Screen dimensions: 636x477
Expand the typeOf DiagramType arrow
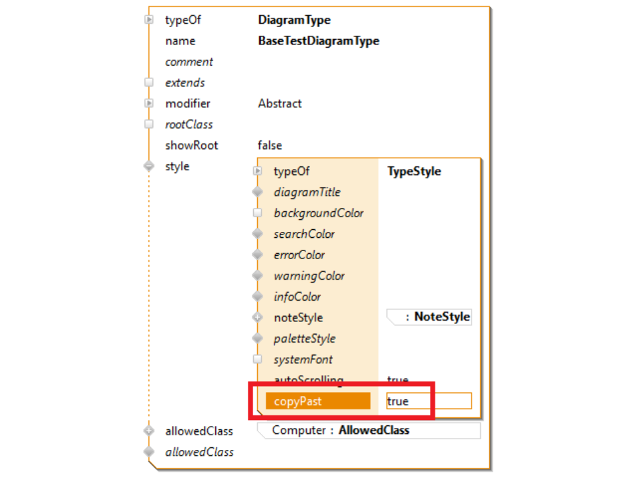click(149, 20)
